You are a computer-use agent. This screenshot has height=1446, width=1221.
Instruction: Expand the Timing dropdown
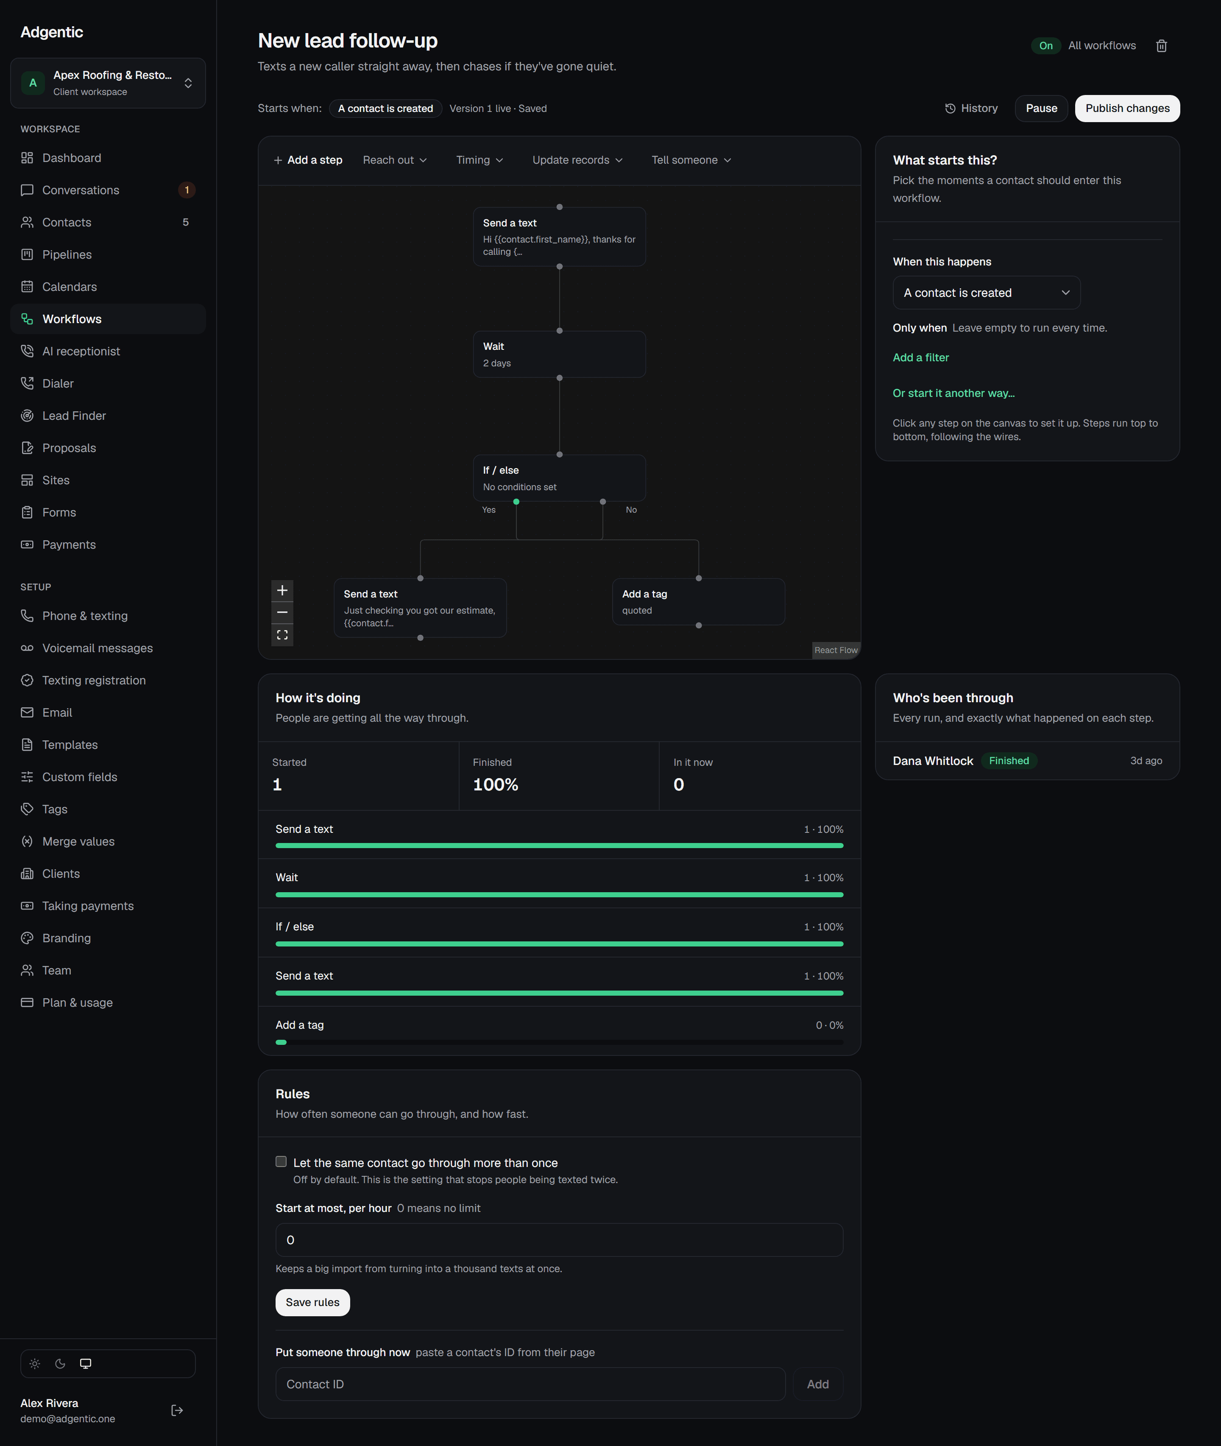[x=479, y=161]
